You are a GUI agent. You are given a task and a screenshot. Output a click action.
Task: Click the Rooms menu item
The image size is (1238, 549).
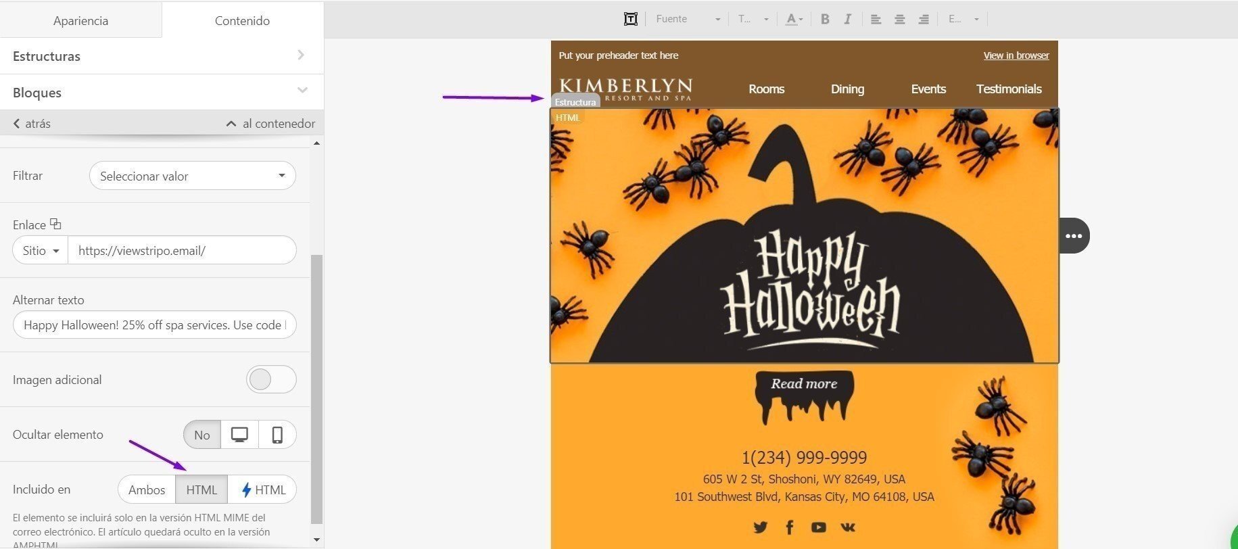[766, 89]
